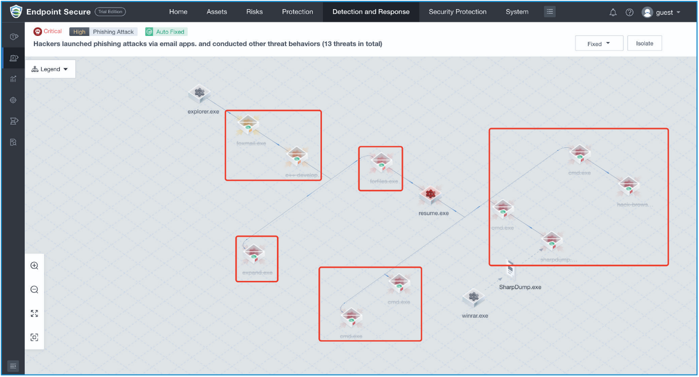Click the explorer.exe label
699x377 pixels.
pos(203,111)
